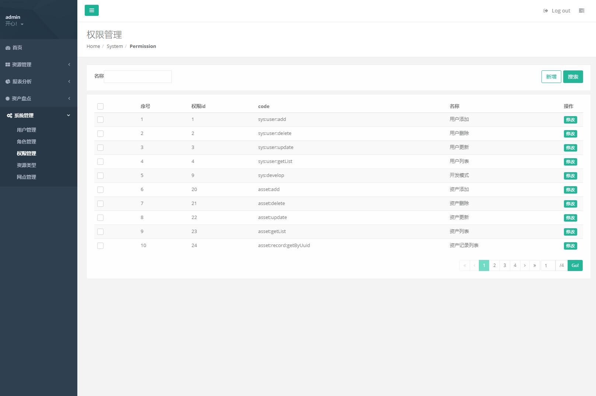This screenshot has height=396, width=596.
Task: Click the 首页 dashboard icon
Action: point(8,48)
